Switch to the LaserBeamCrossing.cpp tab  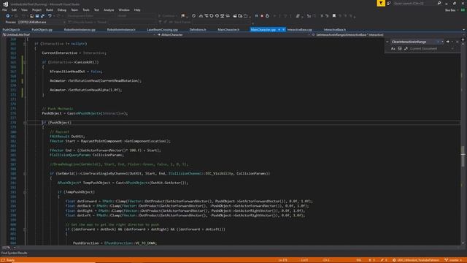(162, 29)
